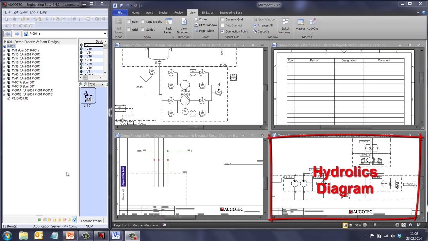Click Visio zoom-out minus button in status bar
The image size is (428, 241).
[x=365, y=225]
